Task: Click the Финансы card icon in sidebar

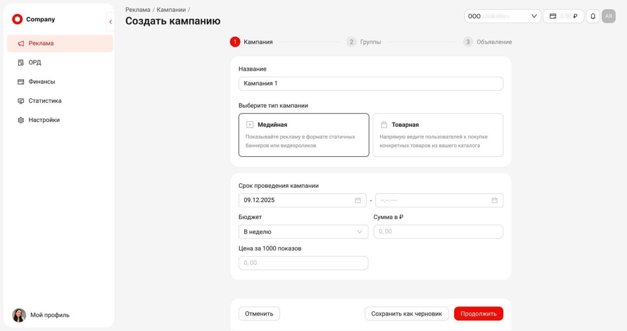Action: point(21,82)
